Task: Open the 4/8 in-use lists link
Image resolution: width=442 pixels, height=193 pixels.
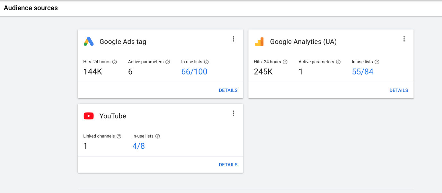Action: pos(139,146)
